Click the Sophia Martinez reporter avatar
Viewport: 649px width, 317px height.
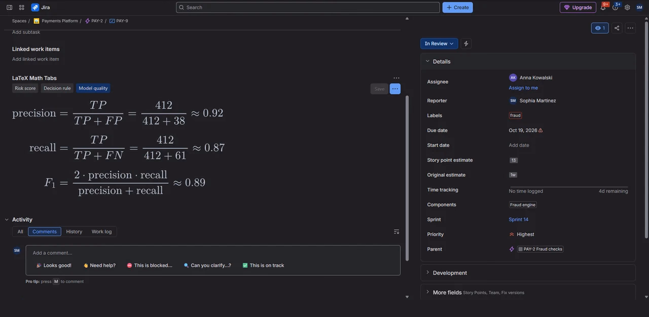(513, 100)
